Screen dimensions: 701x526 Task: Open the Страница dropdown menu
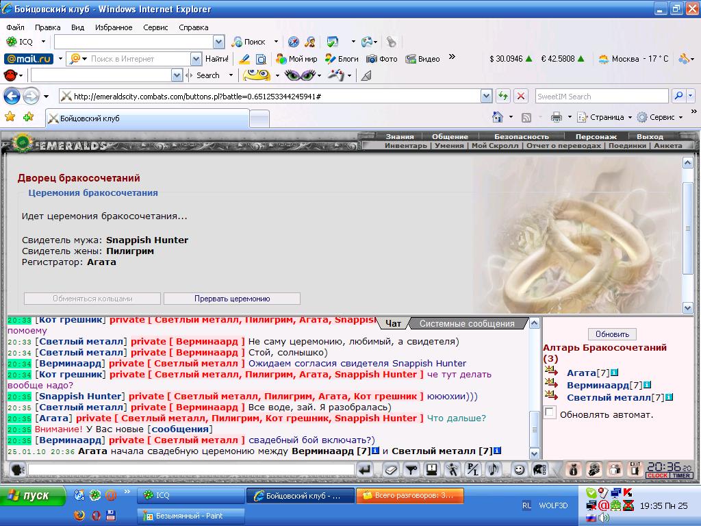click(x=605, y=117)
